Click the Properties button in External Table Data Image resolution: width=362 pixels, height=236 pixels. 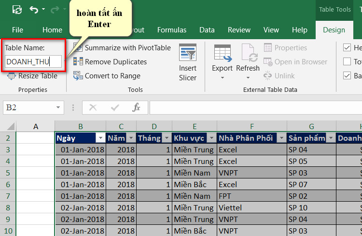(x=285, y=48)
